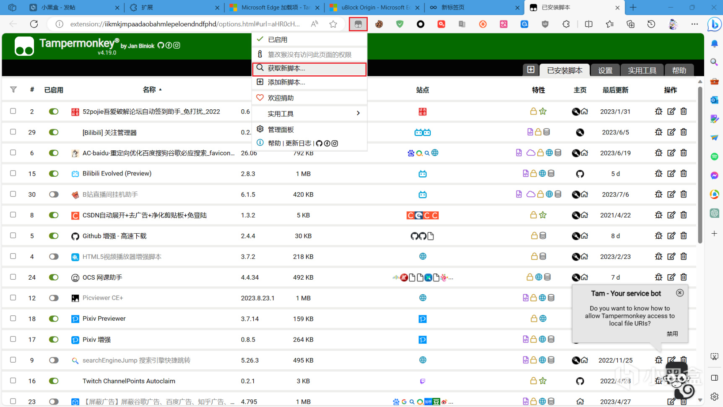This screenshot has height=407, width=723.
Task: Select the checkbox for Pixiv Previewer row
Action: coord(13,318)
